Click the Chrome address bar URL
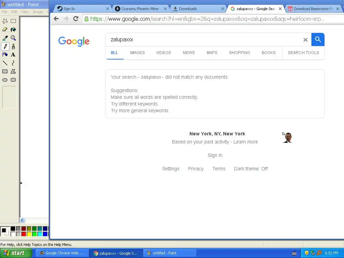 coord(207,19)
